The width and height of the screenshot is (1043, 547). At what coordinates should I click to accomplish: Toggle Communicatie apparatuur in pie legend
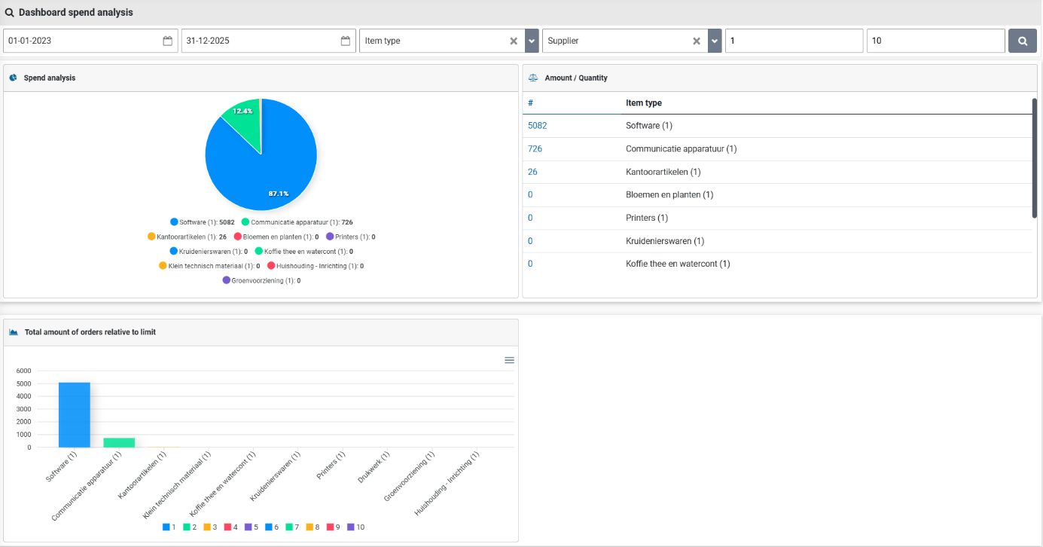coord(297,222)
